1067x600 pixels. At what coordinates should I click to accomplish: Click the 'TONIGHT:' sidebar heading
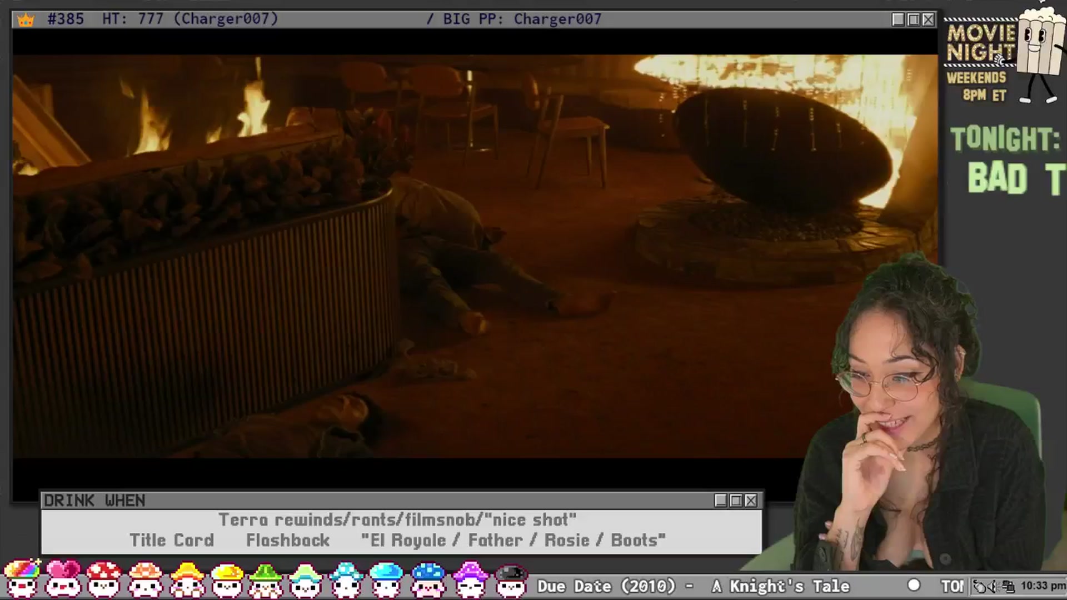point(1005,139)
